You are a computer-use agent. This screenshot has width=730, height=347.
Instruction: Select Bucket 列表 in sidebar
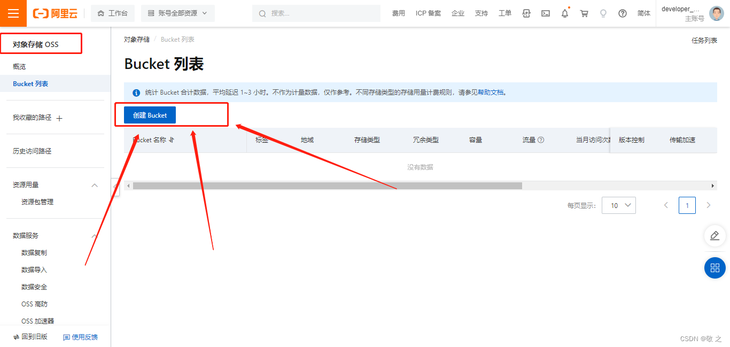pyautogui.click(x=30, y=84)
